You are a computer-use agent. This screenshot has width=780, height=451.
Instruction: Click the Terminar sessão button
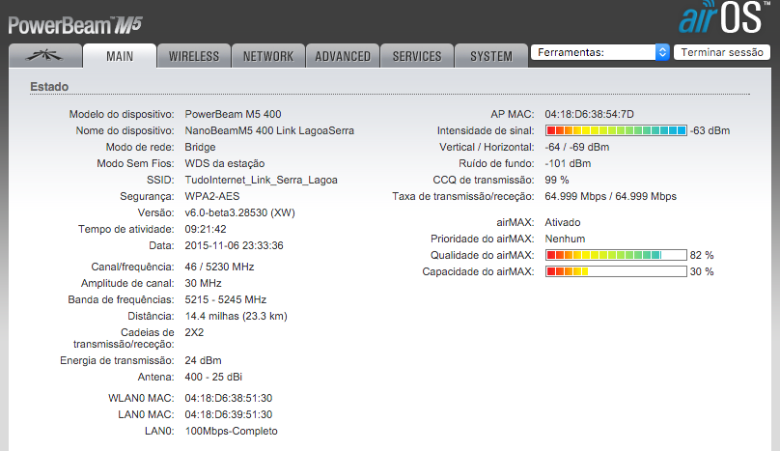[722, 52]
